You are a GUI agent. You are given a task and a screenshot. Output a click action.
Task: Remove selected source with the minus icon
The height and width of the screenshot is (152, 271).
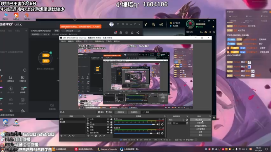(92, 136)
